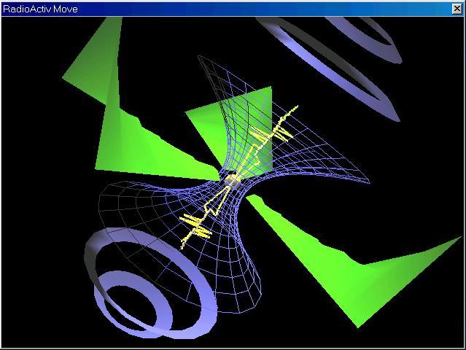Select the upper yellow zigzag path
The width and height of the screenshot is (466, 350).
click(x=273, y=135)
